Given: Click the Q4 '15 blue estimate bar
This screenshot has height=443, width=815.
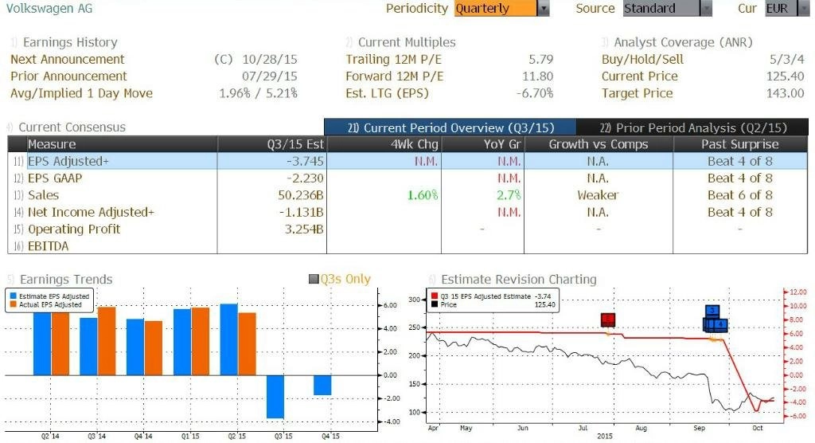Looking at the screenshot, I should [322, 385].
